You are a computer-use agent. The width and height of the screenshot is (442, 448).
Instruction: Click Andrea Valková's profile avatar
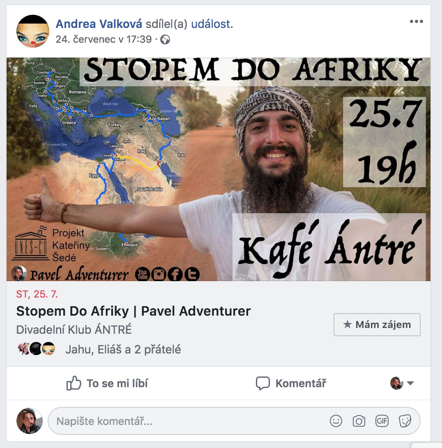tap(33, 31)
